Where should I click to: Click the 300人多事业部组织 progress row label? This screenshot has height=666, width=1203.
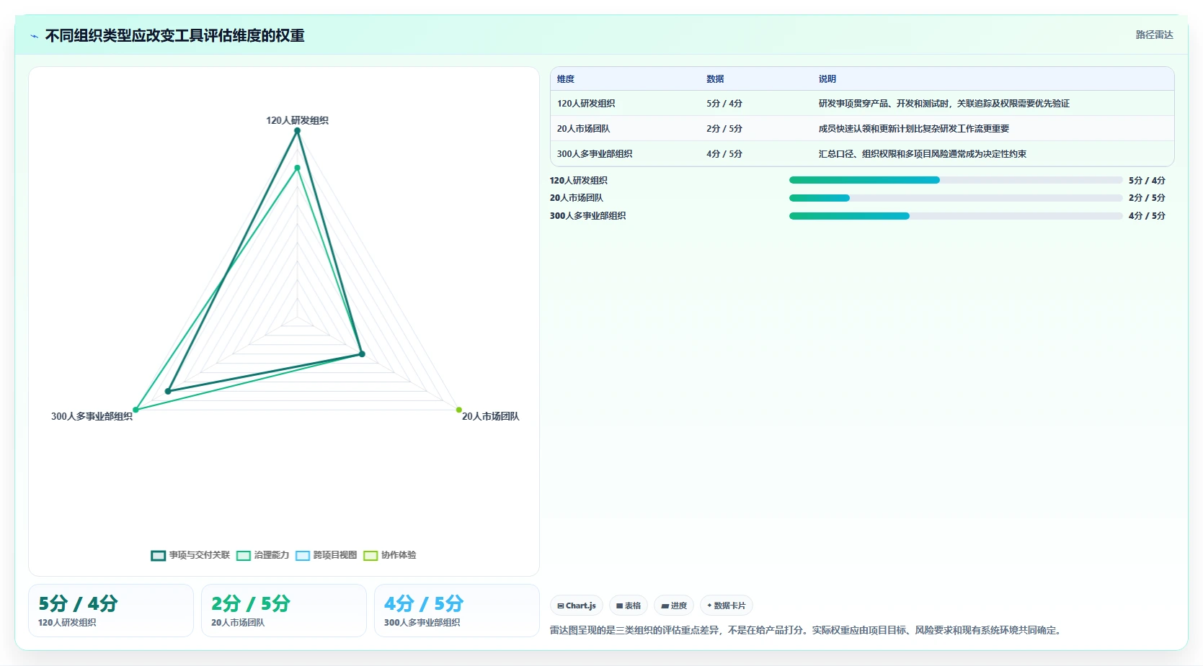click(587, 216)
